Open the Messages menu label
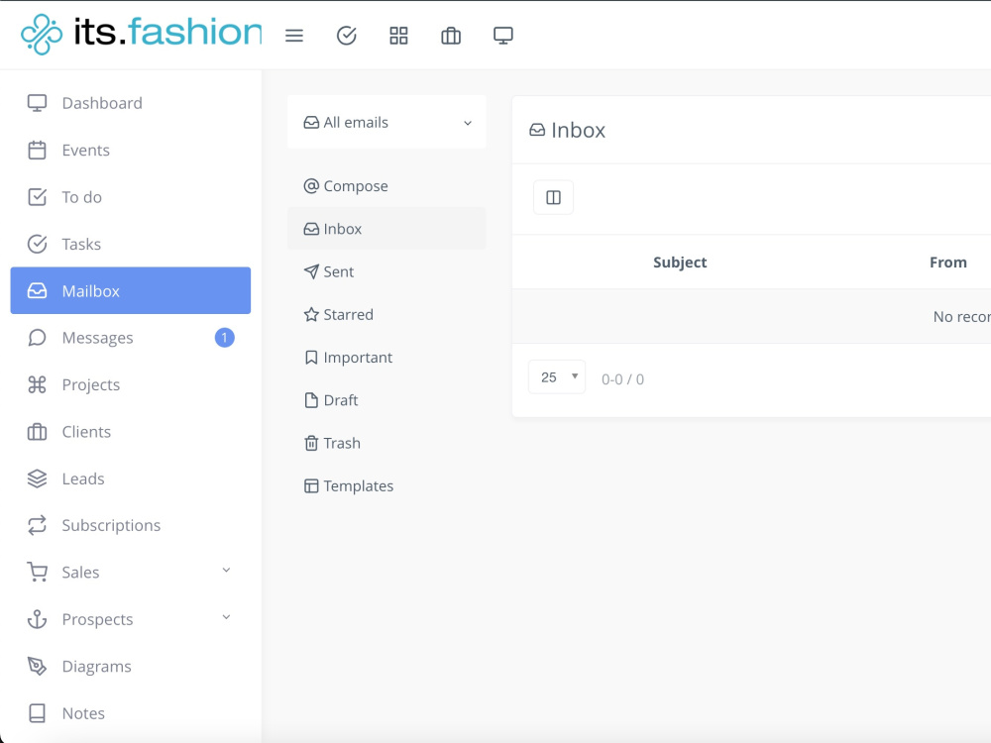This screenshot has width=991, height=743. 97,338
